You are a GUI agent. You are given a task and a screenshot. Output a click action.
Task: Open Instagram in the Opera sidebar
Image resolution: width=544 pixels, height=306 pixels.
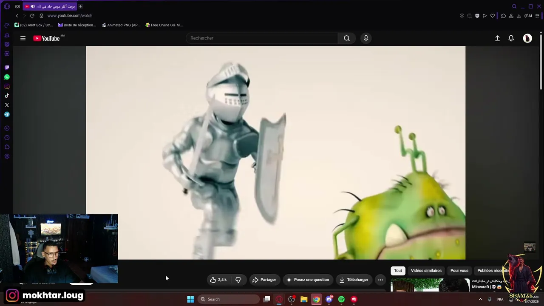[x=7, y=86]
